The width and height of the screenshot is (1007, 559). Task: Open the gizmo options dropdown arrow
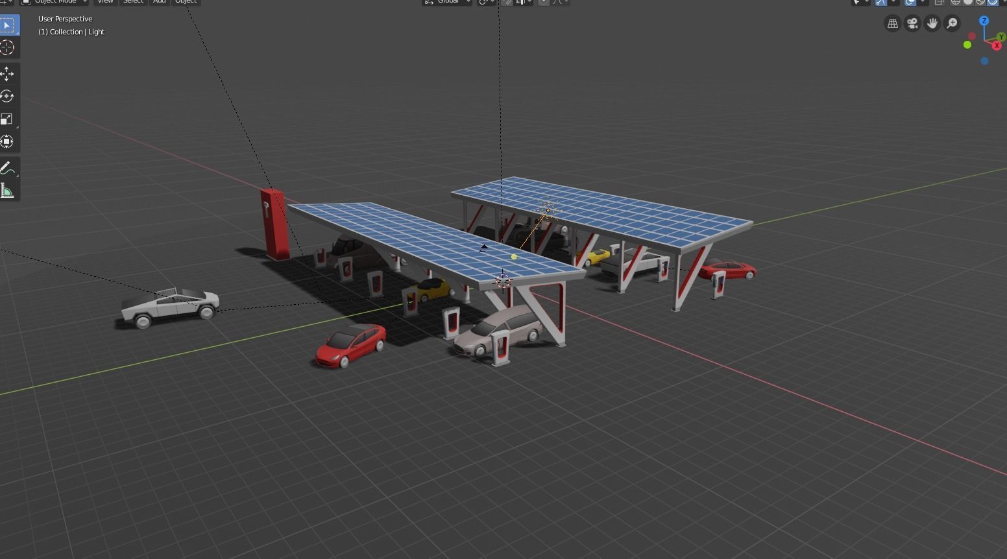893,2
